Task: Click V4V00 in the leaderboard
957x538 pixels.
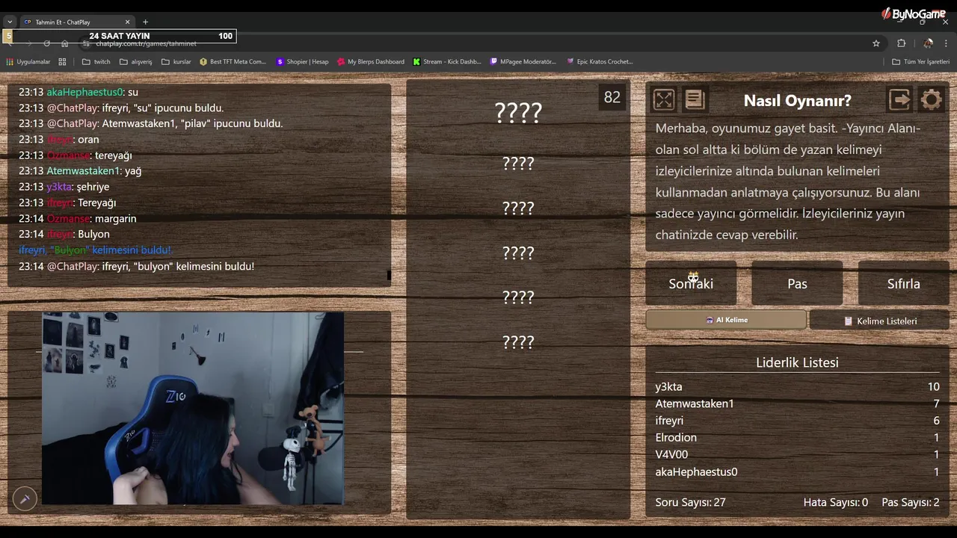Action: tap(671, 454)
